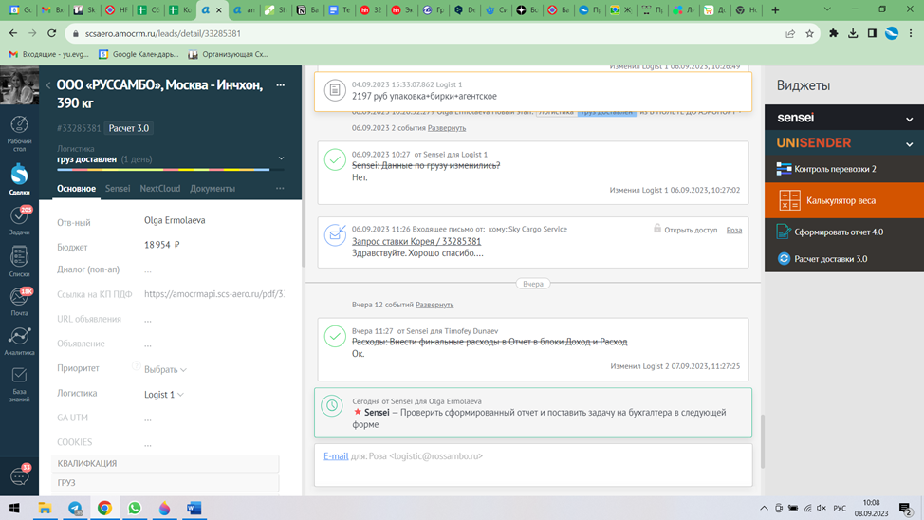The image size is (924, 520).
Task: Open Калькулятор веса widget
Action: coord(843,200)
